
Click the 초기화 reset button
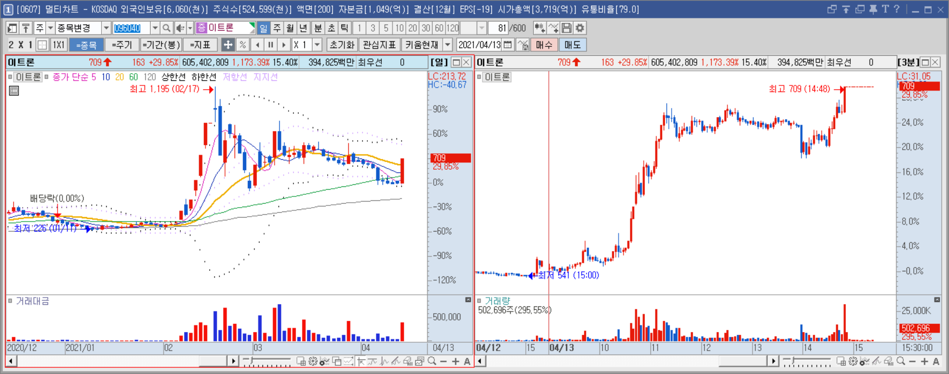coord(342,45)
